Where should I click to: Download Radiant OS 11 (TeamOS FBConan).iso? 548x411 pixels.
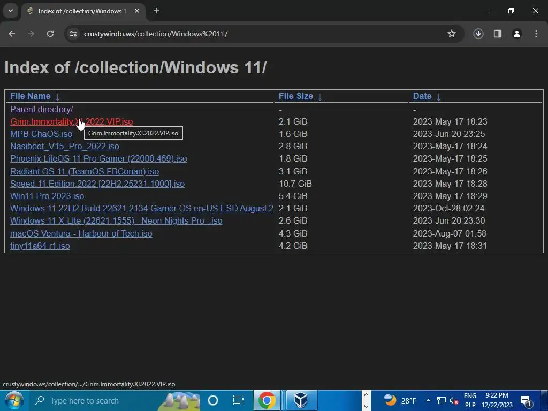84,171
